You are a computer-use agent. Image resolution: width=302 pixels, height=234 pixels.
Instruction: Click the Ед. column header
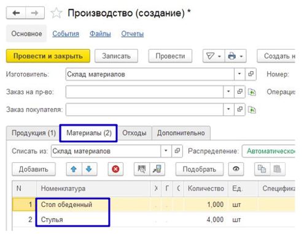click(243, 189)
